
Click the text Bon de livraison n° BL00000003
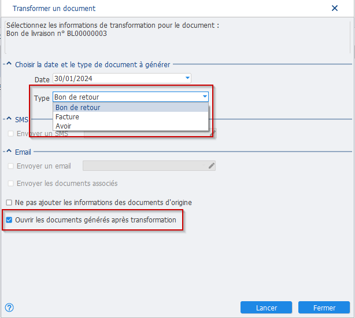(57, 34)
